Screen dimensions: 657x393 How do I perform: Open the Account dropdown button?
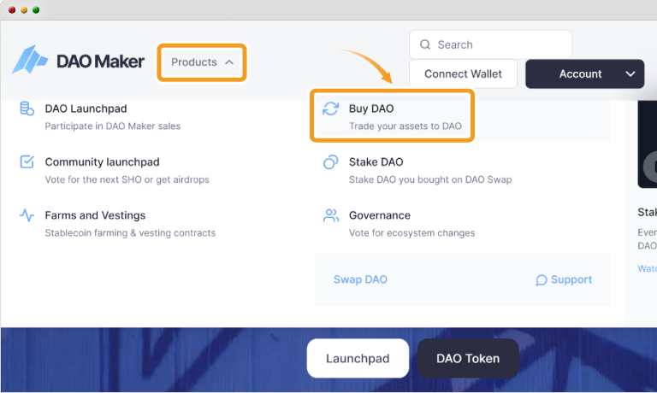585,73
